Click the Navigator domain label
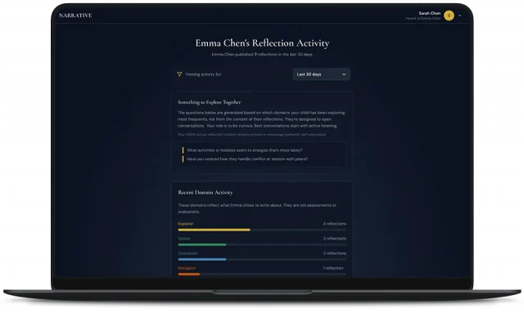 tap(187, 268)
